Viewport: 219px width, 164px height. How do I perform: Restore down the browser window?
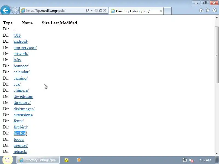(x=205, y=3)
